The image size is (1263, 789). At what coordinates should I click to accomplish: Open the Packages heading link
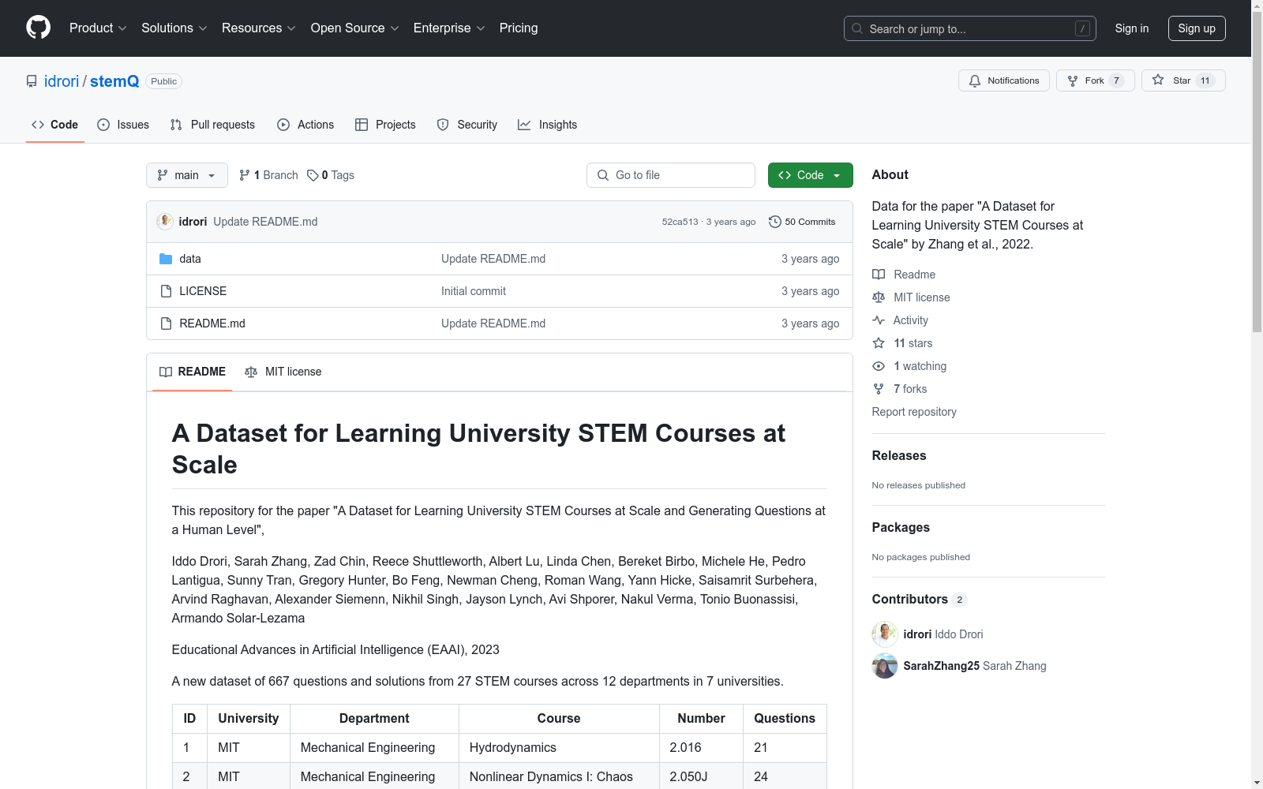click(901, 527)
